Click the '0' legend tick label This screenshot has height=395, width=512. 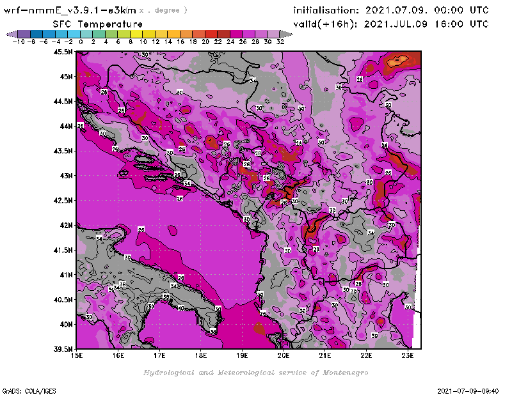pos(81,42)
